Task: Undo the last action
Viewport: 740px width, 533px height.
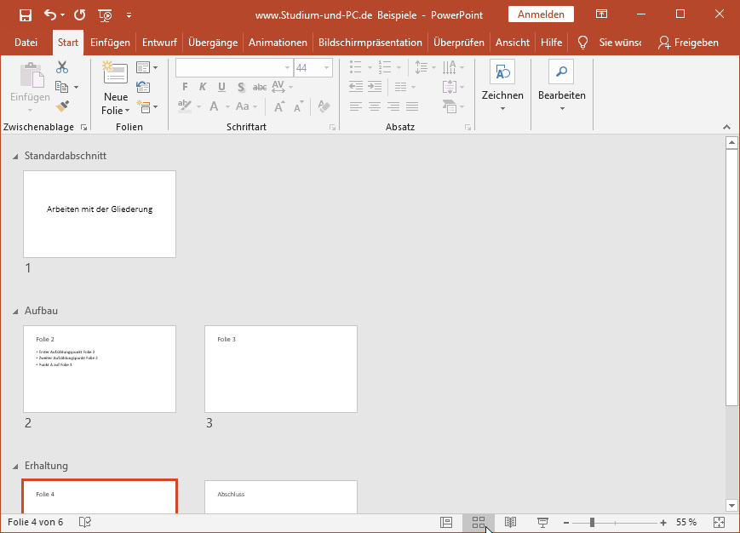Action: click(x=50, y=15)
